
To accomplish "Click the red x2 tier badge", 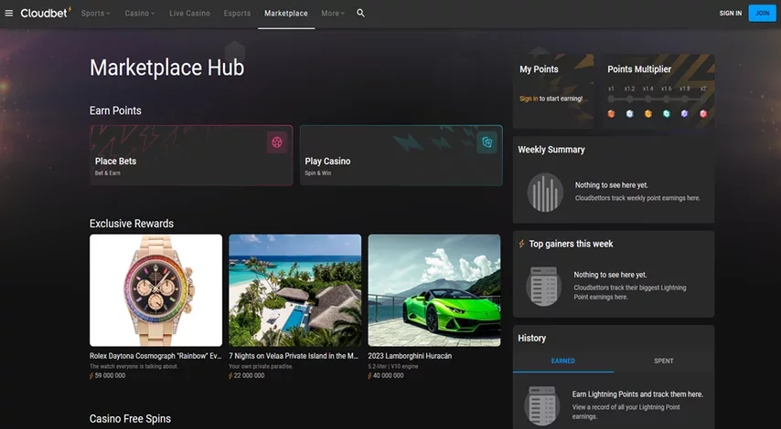I will (x=703, y=114).
